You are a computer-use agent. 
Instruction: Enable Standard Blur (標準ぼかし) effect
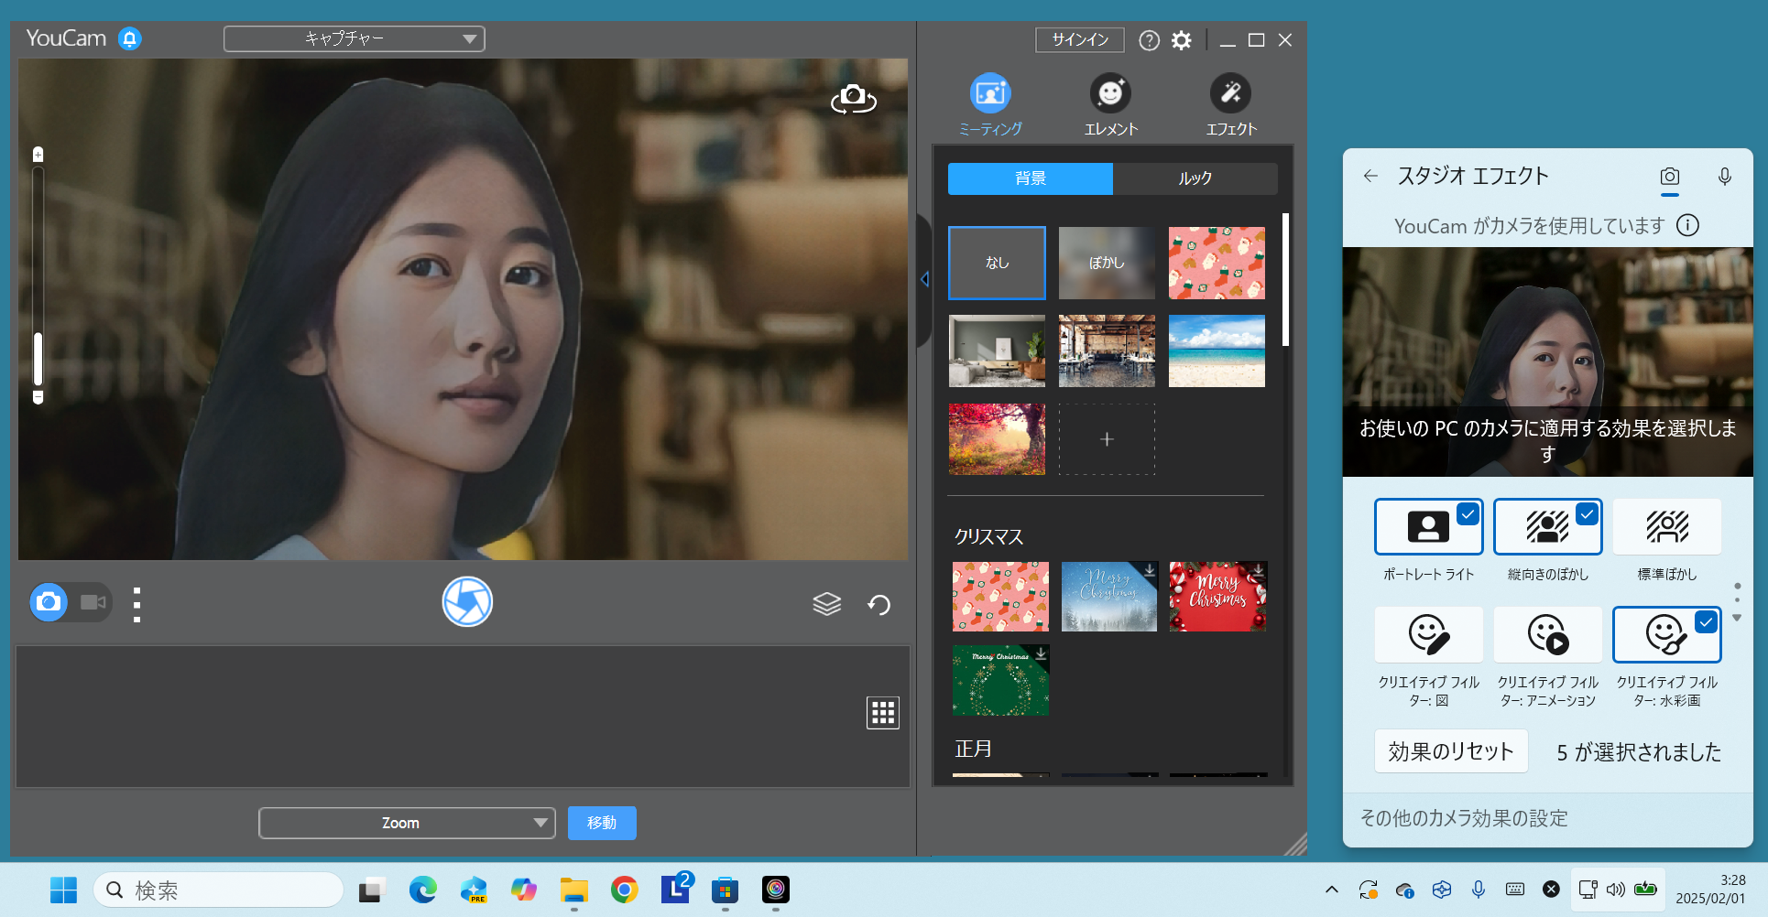[1666, 527]
